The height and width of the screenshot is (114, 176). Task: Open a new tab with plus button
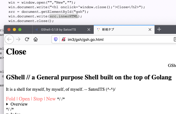pos(159,29)
